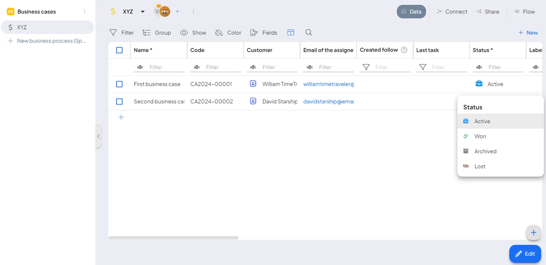Add New business process in sidebar
Screen dimensions: 546x265
[x=47, y=41]
